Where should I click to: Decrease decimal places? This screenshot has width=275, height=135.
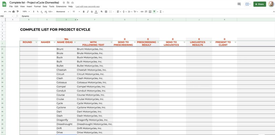click(41, 12)
